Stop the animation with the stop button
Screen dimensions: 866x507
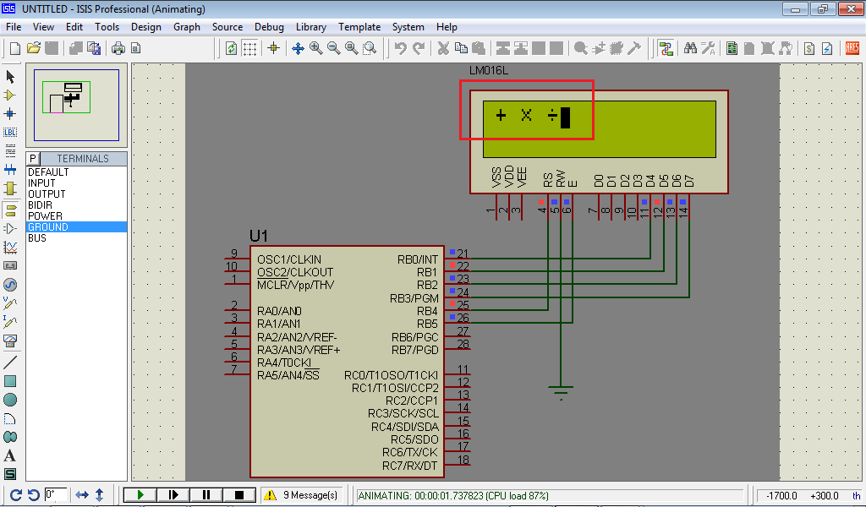coord(238,494)
